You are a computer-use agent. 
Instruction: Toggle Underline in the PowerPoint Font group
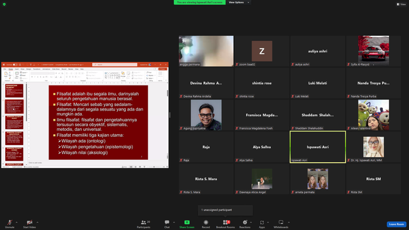[x=38, y=77]
